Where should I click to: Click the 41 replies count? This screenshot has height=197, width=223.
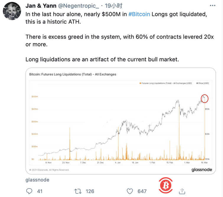(x=40, y=191)
